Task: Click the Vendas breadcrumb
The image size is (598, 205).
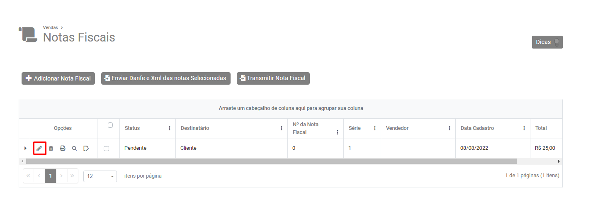Action: [x=51, y=27]
